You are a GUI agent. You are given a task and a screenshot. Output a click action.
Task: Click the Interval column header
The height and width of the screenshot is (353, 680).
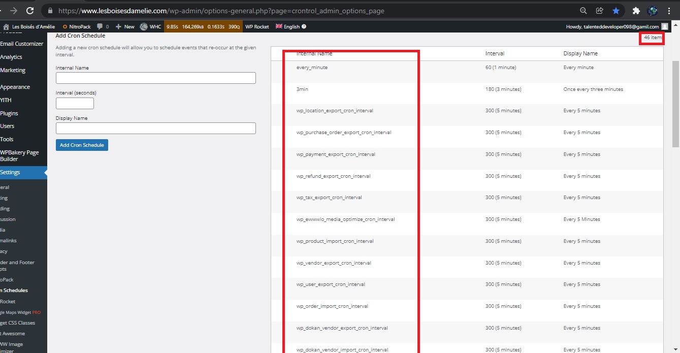(495, 53)
